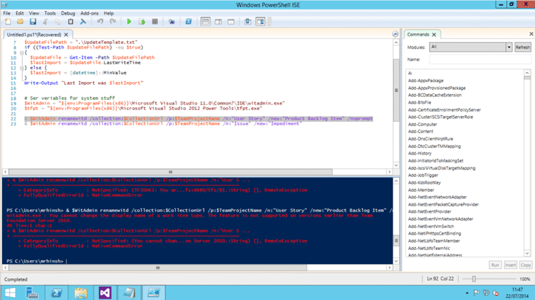Screen dimensions: 535x300
Task: Click into the Name filter field
Action: click(x=479, y=59)
